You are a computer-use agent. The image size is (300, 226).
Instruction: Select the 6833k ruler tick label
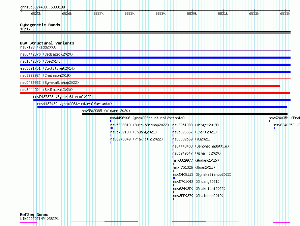pos(285,13)
